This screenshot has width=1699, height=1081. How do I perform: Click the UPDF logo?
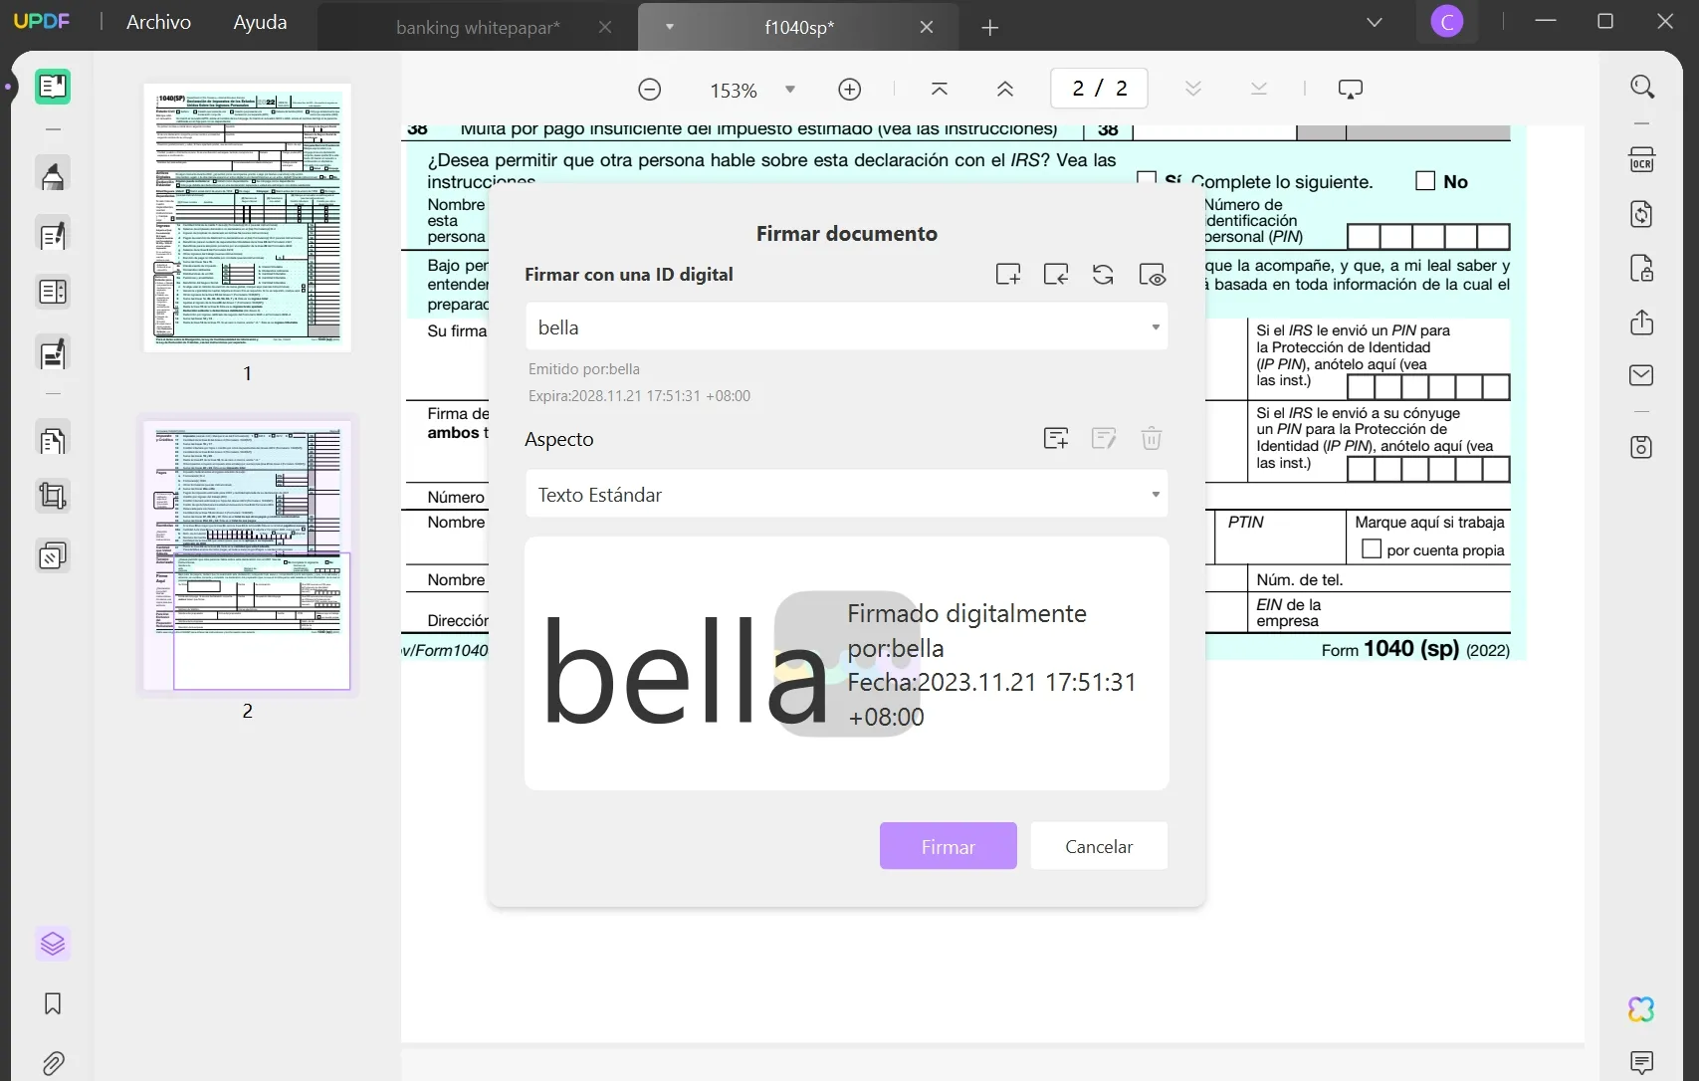click(42, 22)
